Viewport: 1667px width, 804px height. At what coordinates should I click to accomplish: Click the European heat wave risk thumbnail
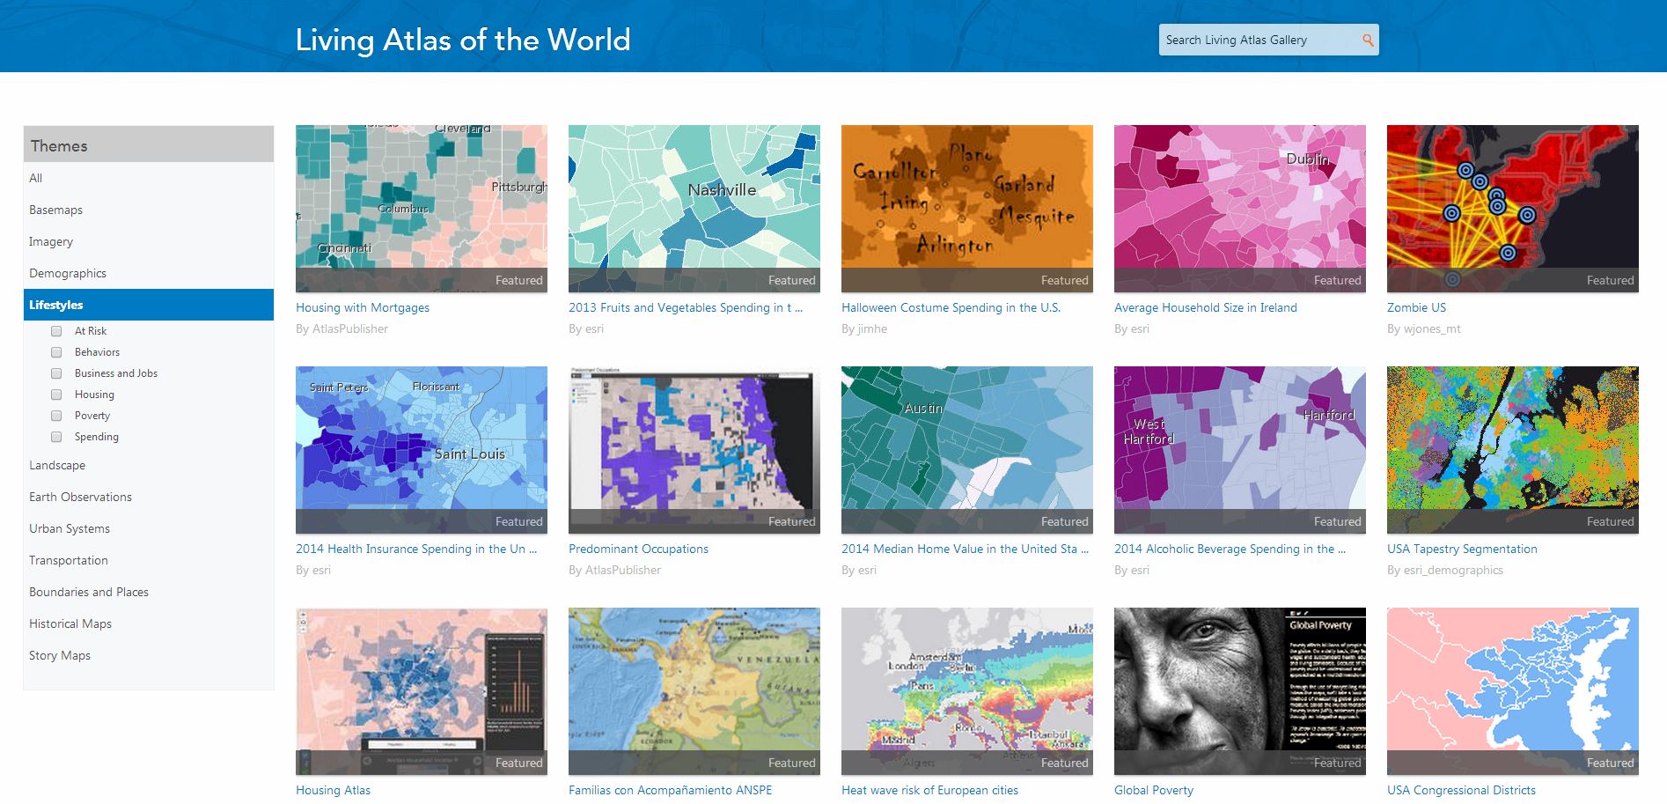[x=967, y=691]
